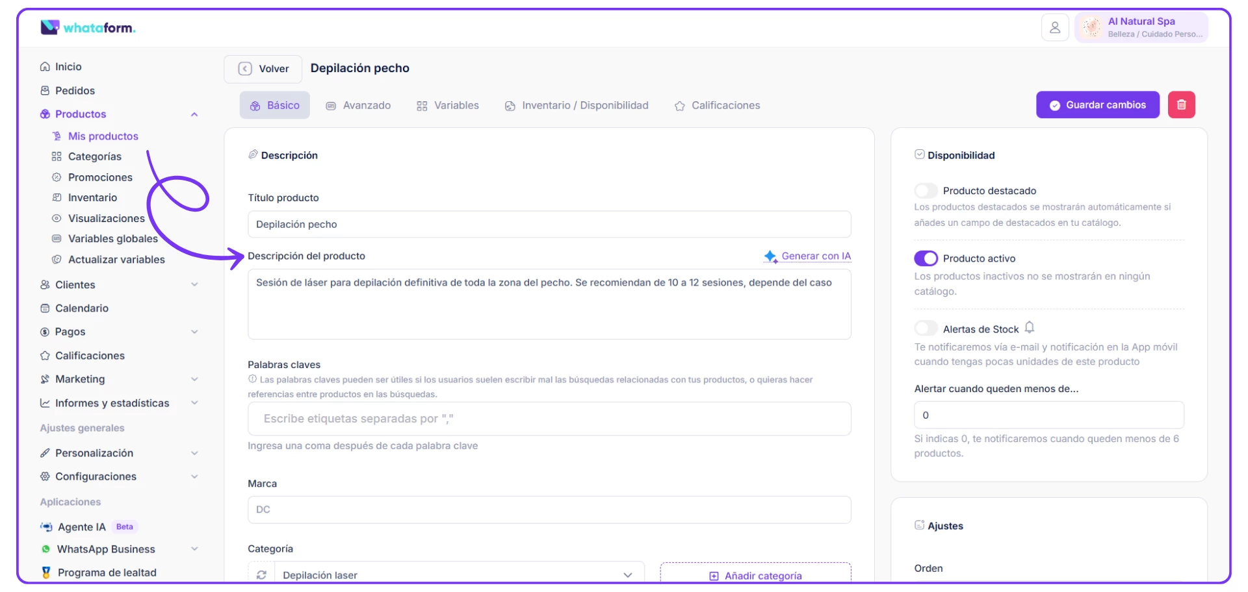Click the refresh icon beside Categoría dropdown
Image resolution: width=1248 pixels, height=592 pixels.
coord(261,574)
